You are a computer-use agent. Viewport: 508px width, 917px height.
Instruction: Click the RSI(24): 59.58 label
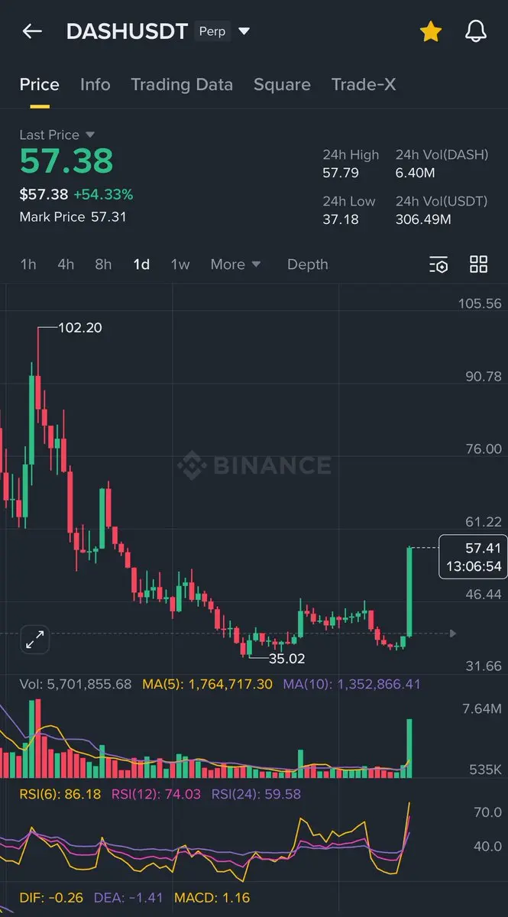click(256, 794)
